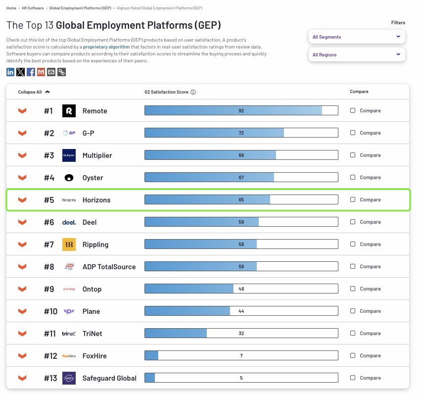Check Compare for FoxHire
Screen dimensions: 422x394
coord(353,355)
